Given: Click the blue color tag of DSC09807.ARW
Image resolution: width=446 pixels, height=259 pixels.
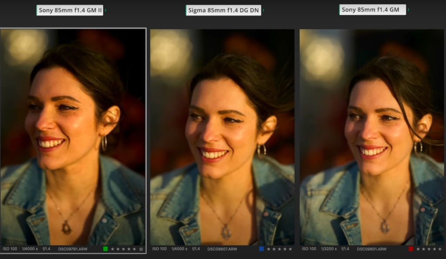Looking at the screenshot, I should click(261, 249).
